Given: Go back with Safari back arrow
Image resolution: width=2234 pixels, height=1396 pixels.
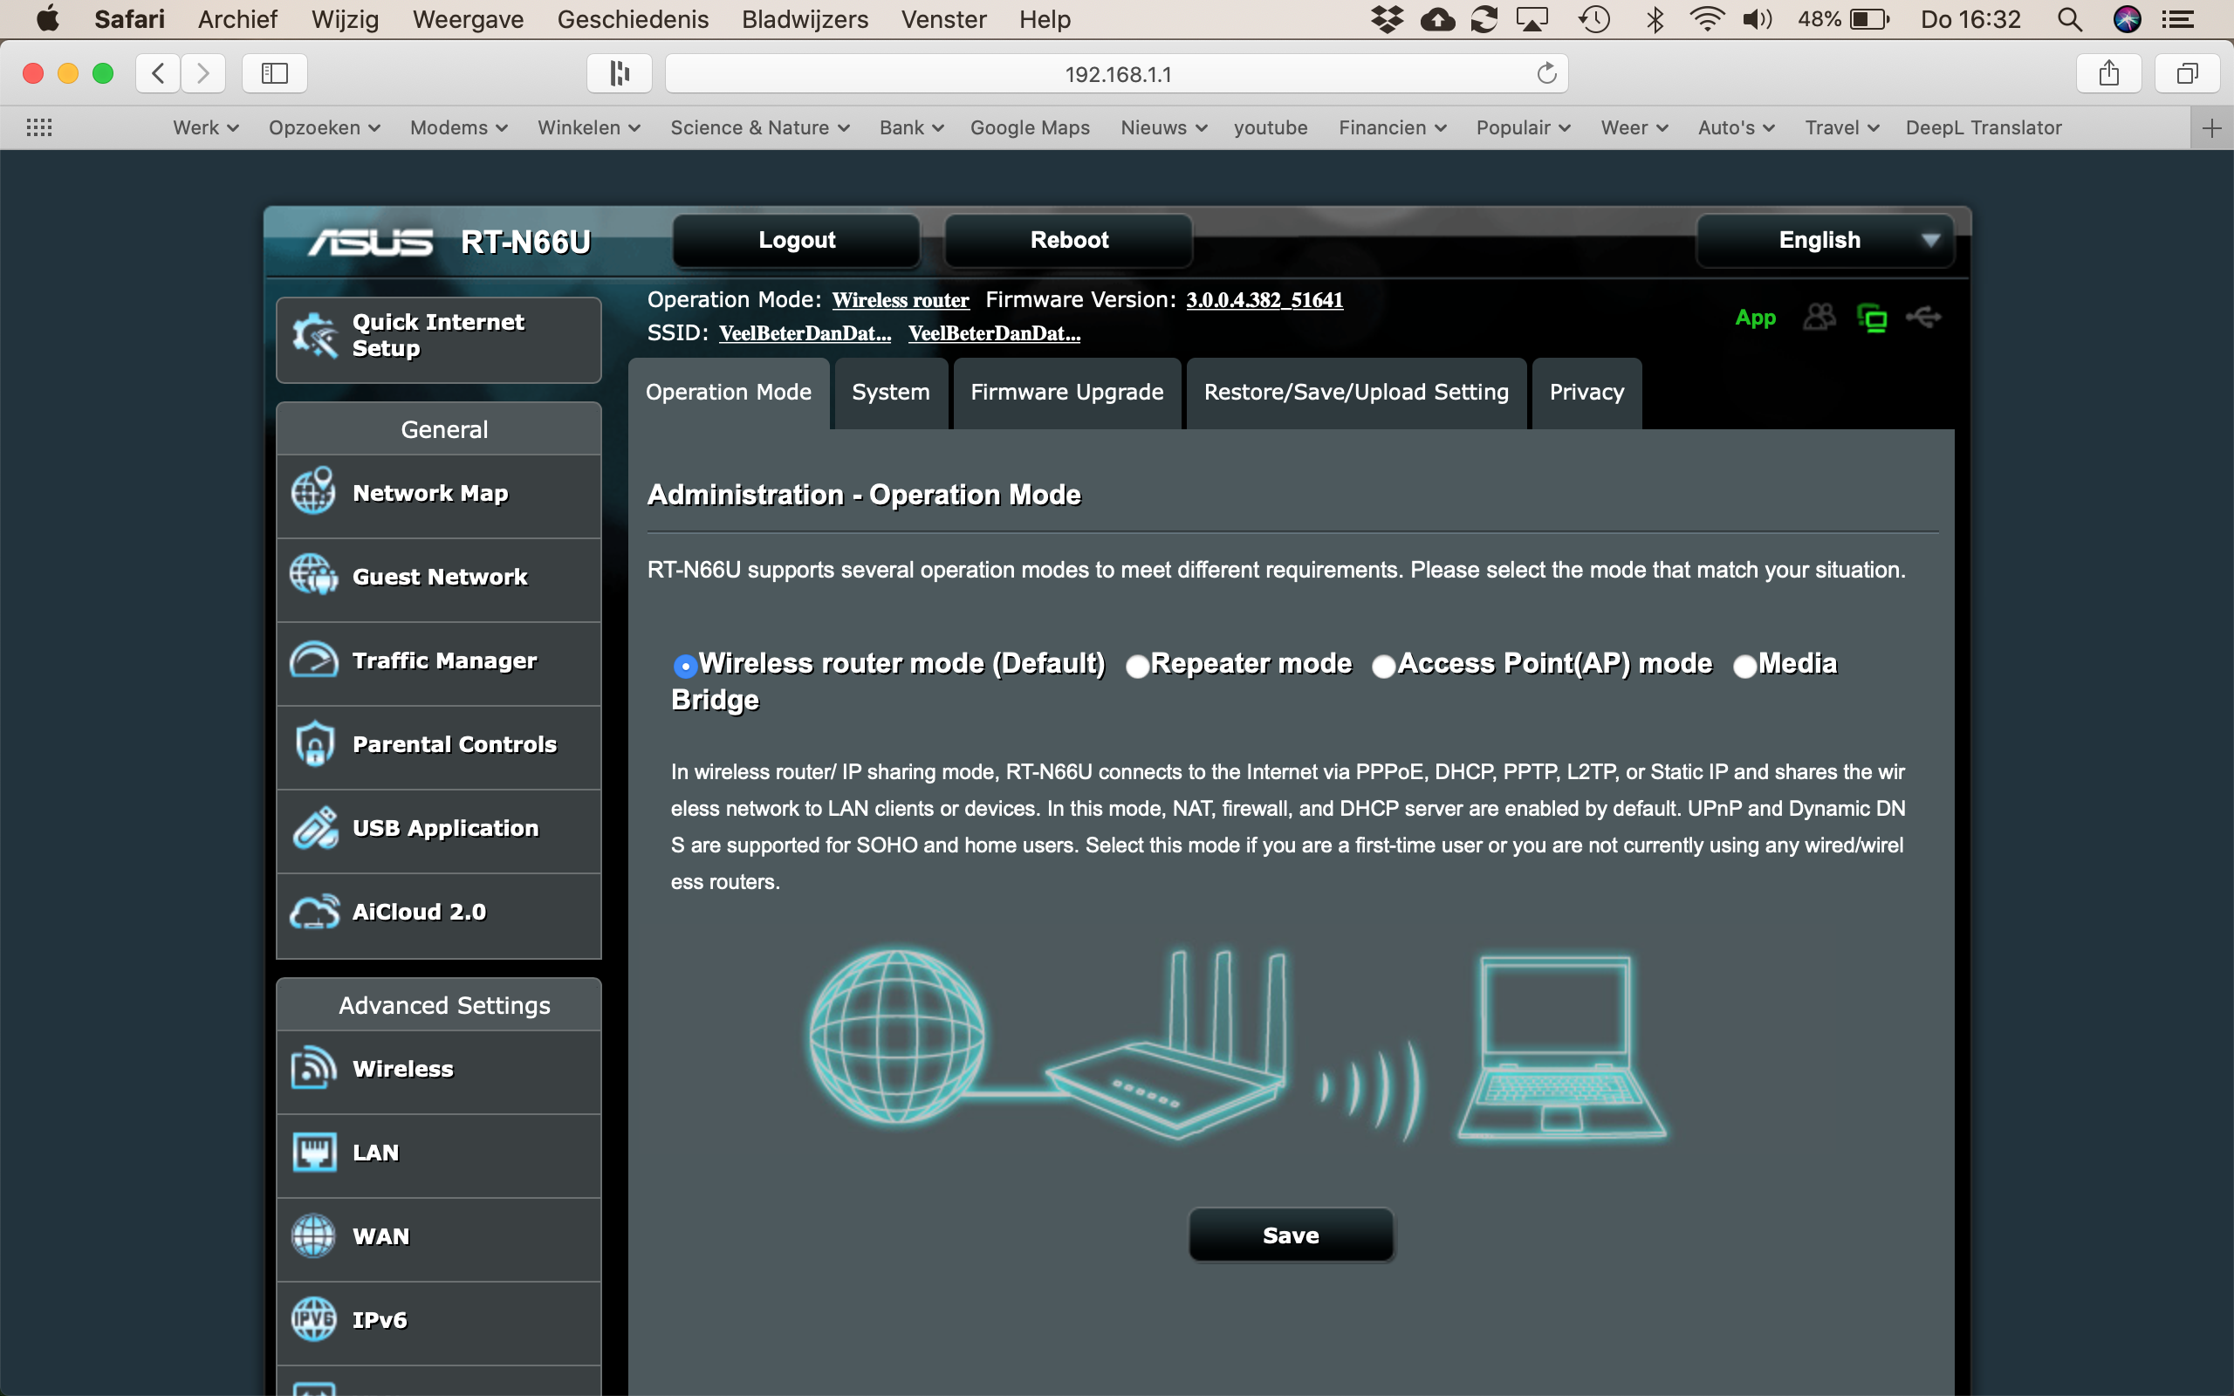Looking at the screenshot, I should coord(158,73).
